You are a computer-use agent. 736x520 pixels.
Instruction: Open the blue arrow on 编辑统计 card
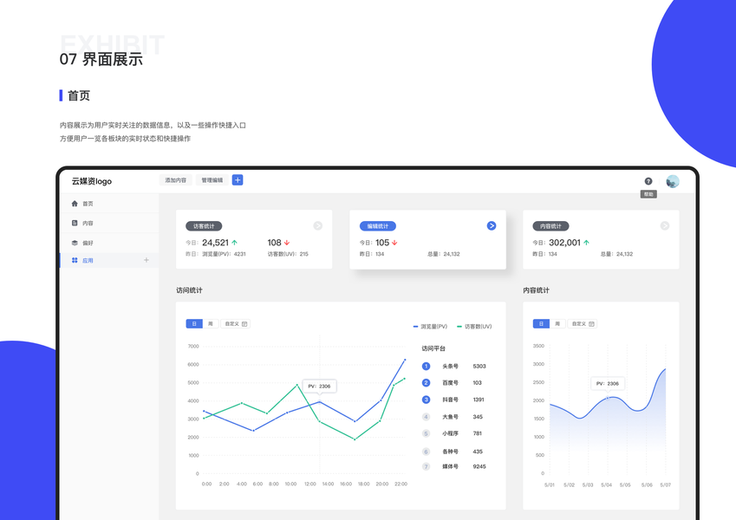tap(492, 225)
